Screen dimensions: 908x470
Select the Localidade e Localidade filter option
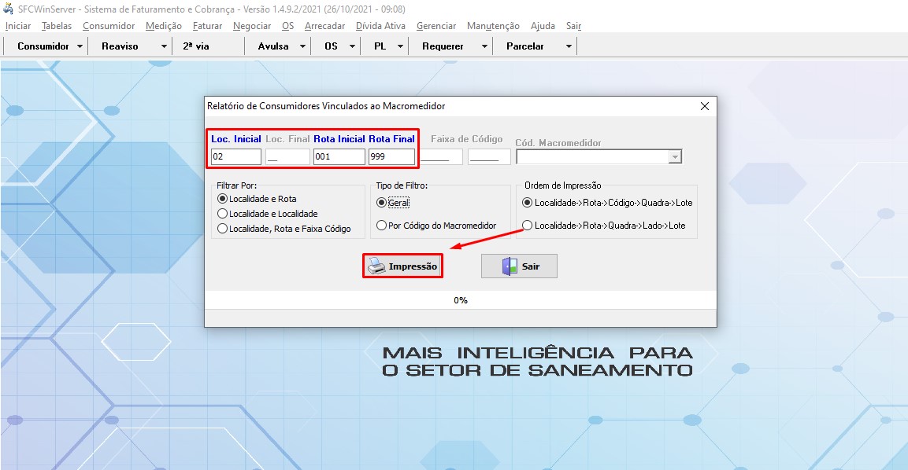point(222,213)
